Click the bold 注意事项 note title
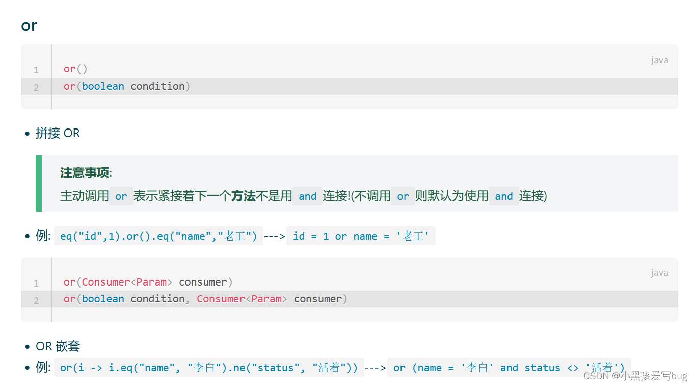Screen dimensions: 695x386 (x=85, y=173)
